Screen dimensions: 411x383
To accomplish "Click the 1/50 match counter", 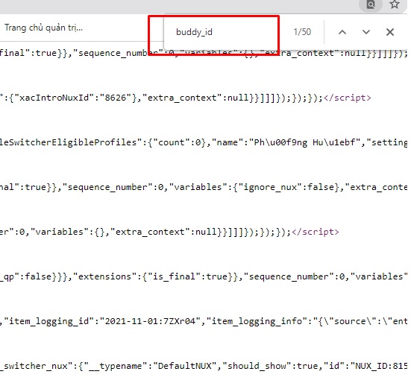I will (x=302, y=32).
